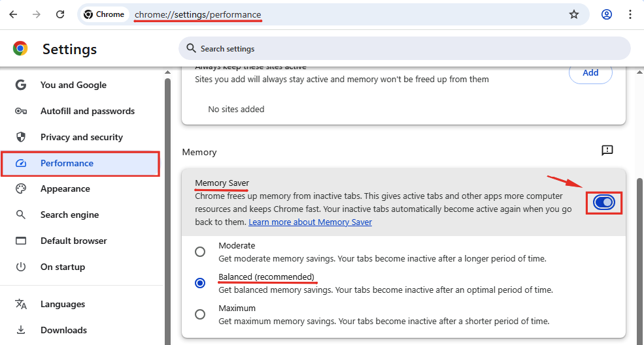644x345 pixels.
Task: Send feedback about the Memory section
Action: [x=607, y=151]
